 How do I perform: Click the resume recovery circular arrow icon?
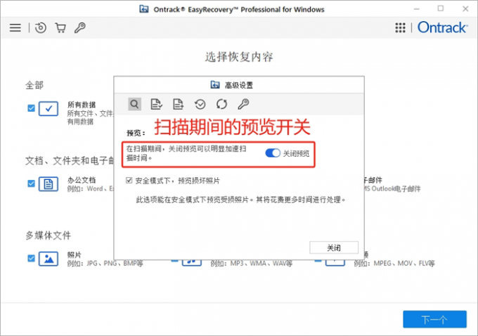(x=41, y=27)
